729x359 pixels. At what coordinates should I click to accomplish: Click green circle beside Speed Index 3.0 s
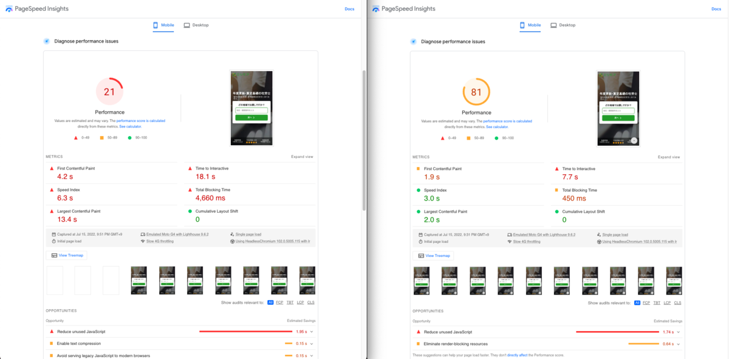[418, 190]
